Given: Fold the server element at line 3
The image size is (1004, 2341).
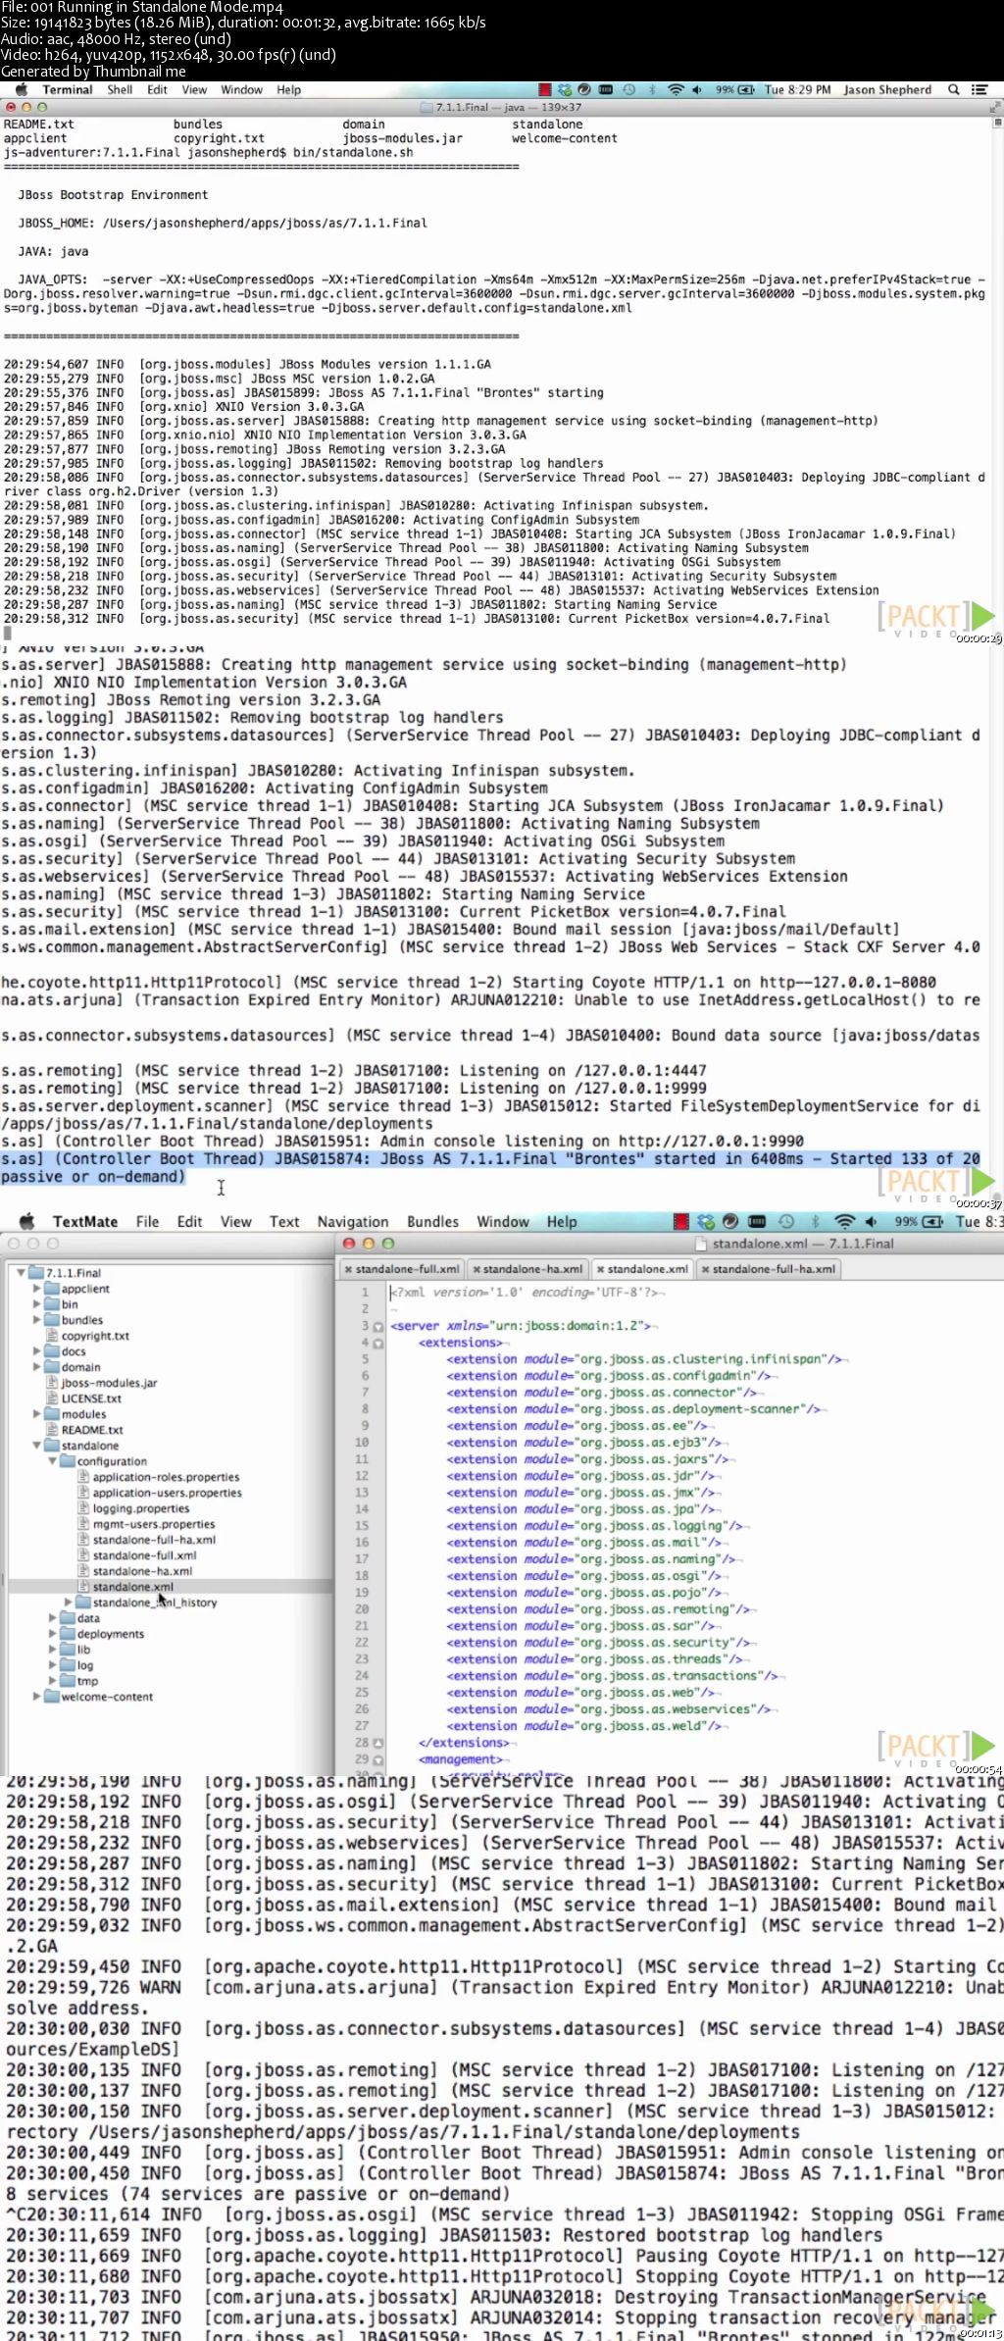Looking at the screenshot, I should click(377, 1327).
